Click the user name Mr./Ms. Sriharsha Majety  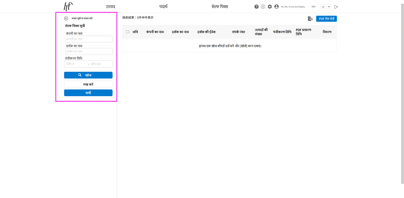tap(293, 7)
